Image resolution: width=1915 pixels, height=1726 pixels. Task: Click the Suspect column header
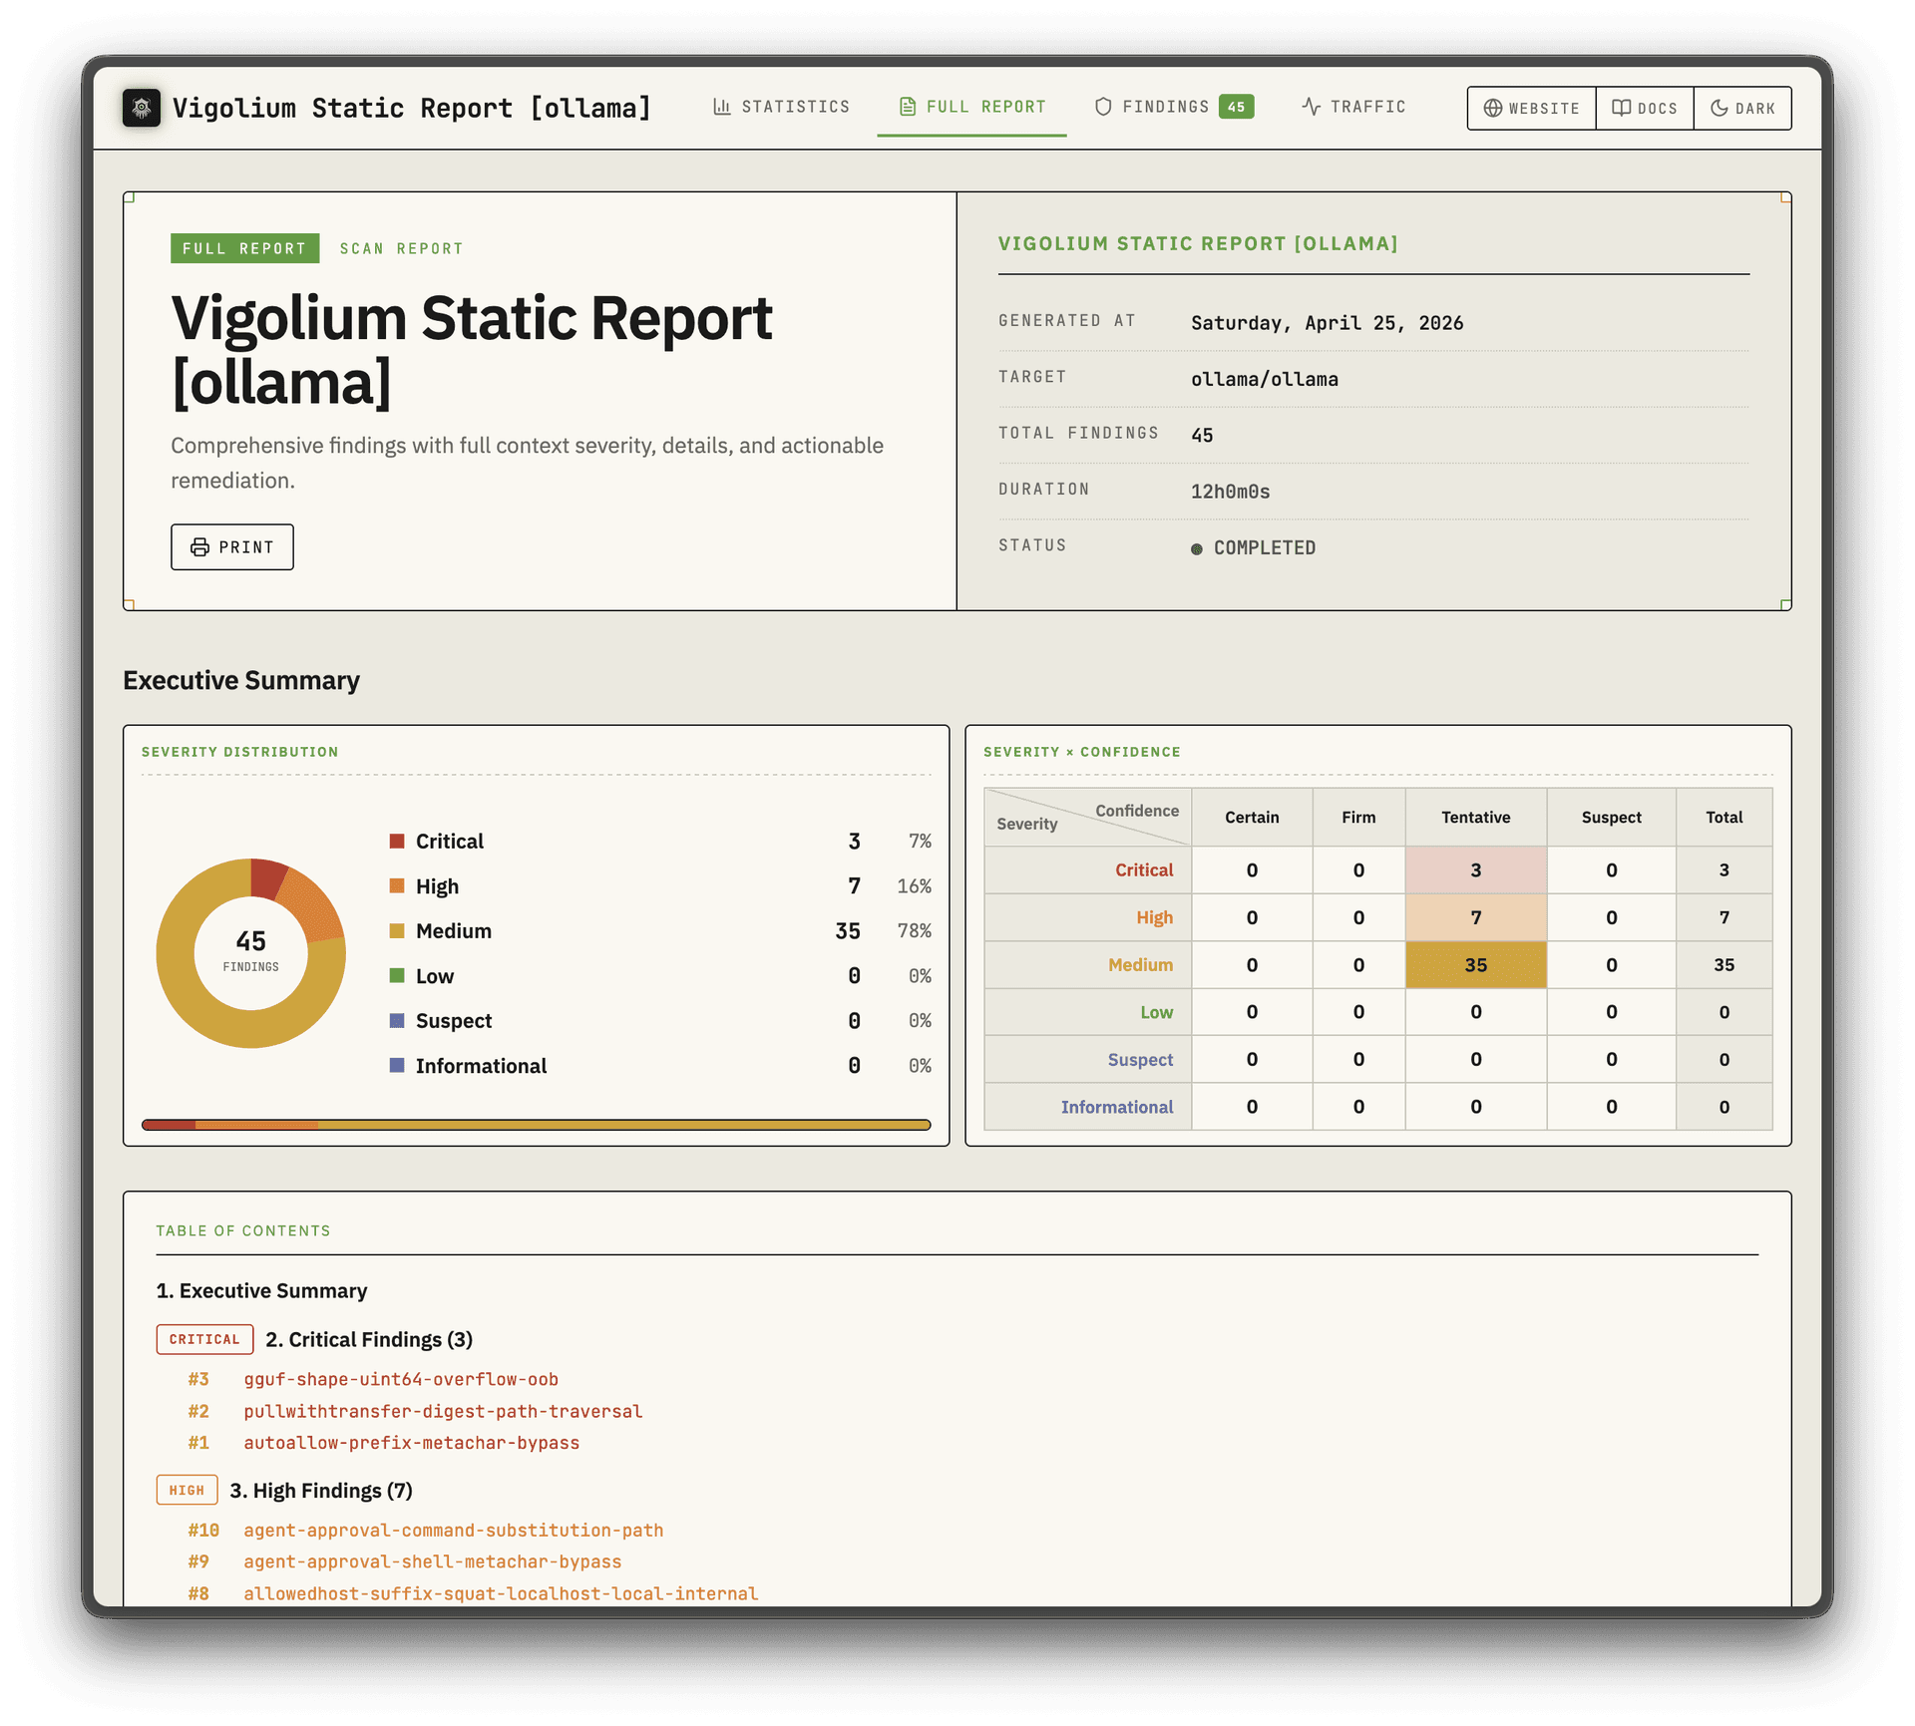(x=1612, y=818)
